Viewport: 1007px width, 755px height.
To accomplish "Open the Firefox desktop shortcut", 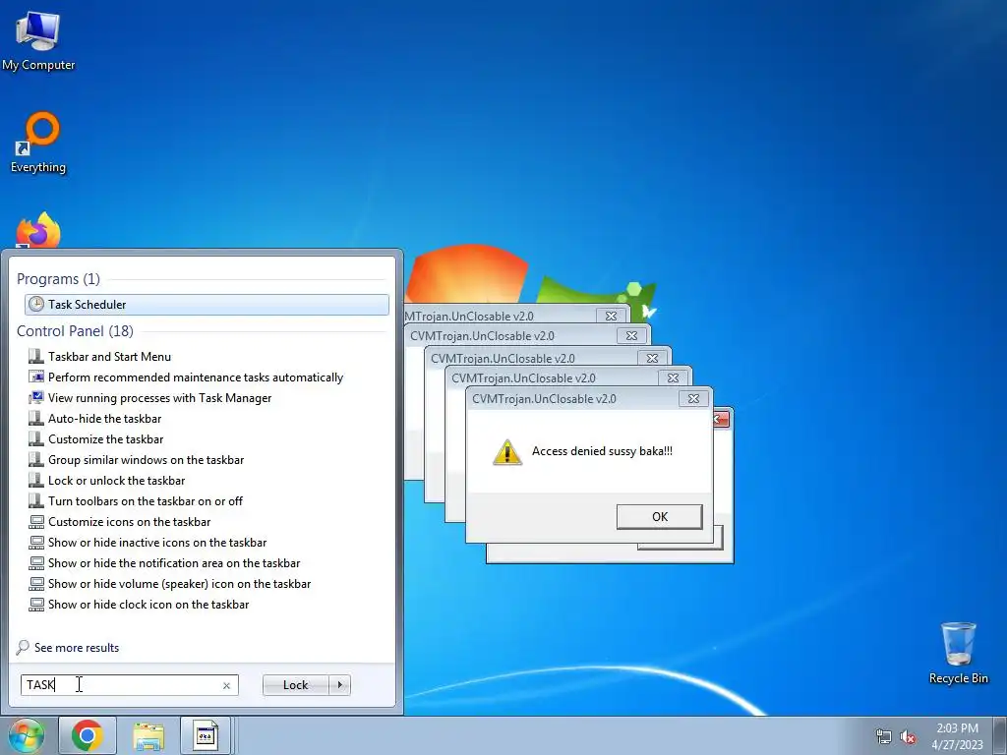I will pyautogui.click(x=38, y=230).
